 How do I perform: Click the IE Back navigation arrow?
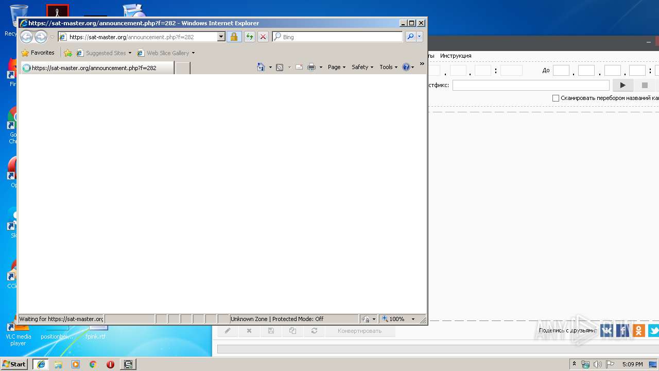[x=26, y=37]
